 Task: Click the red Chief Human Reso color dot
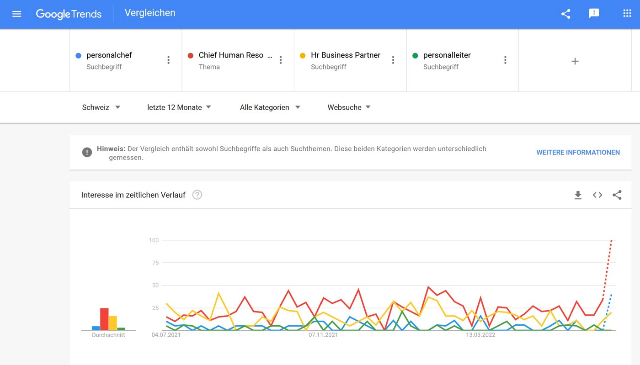(191, 56)
